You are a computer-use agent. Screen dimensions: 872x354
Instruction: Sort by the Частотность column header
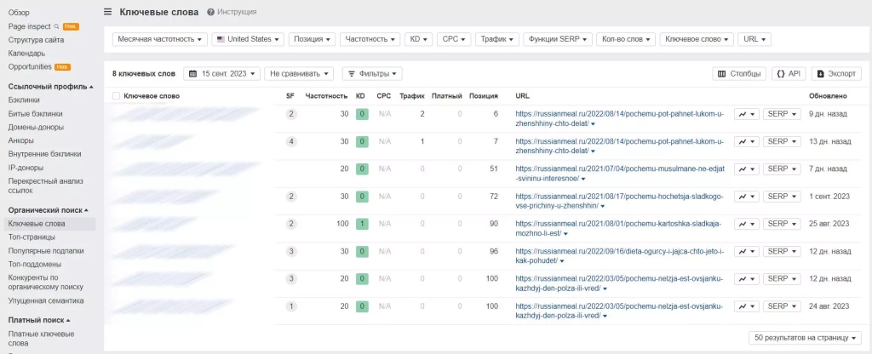[x=326, y=96]
